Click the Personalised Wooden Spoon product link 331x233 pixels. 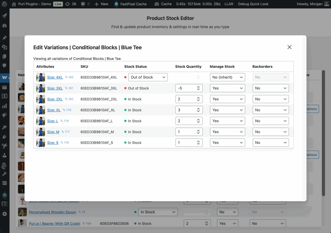(52, 212)
